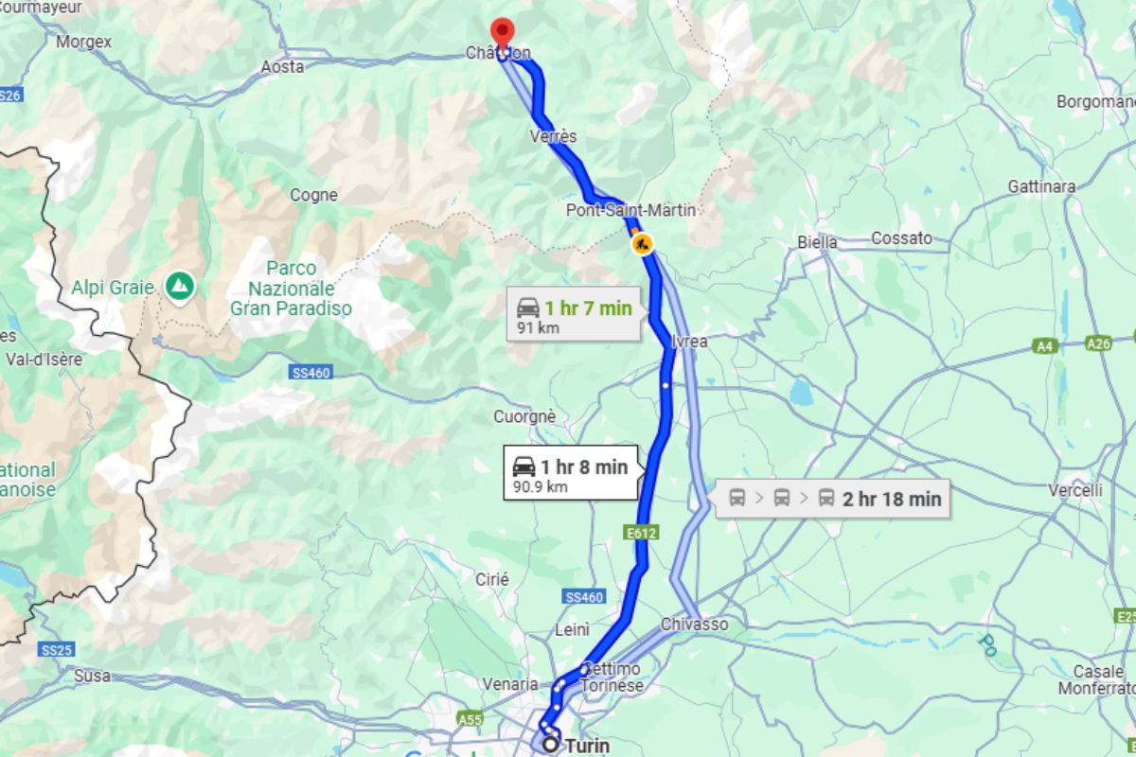Screen dimensions: 1136x757
Task: Click the Chivasso town label
Action: pos(695,625)
